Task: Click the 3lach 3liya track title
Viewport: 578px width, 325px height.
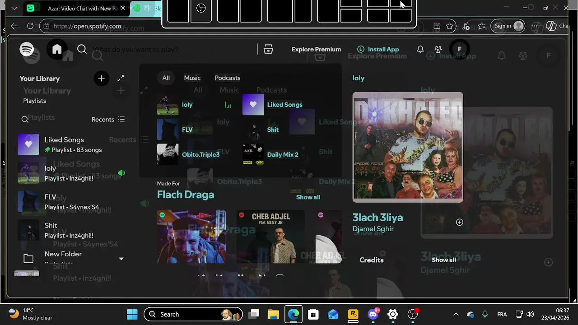Action: [x=378, y=218]
